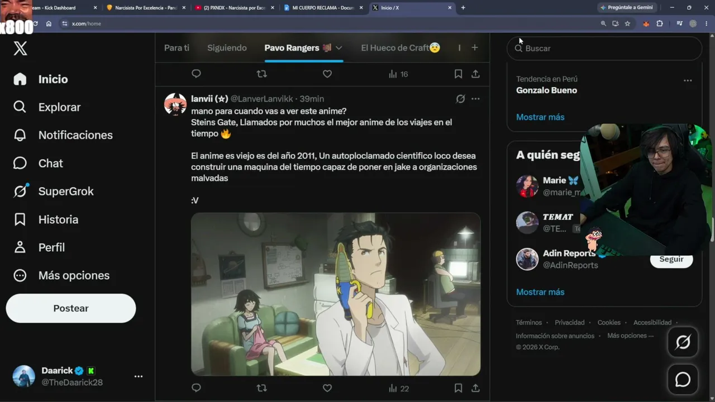715x402 pixels.
Task: Expand Más opciones in the footer
Action: 630,336
